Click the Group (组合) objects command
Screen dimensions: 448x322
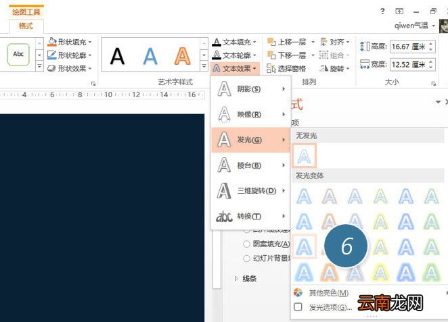[x=334, y=55]
